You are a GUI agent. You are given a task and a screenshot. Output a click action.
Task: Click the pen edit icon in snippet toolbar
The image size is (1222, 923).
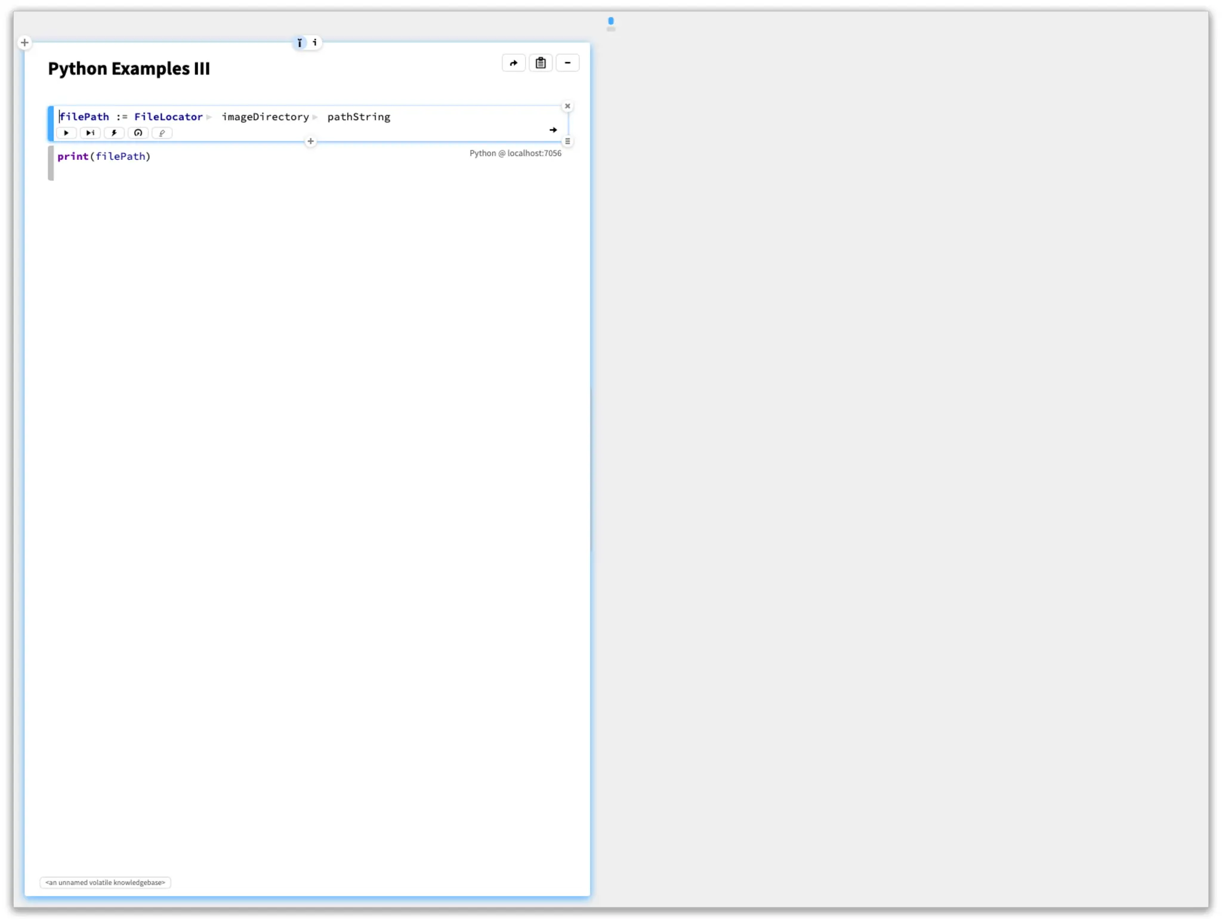tap(162, 133)
